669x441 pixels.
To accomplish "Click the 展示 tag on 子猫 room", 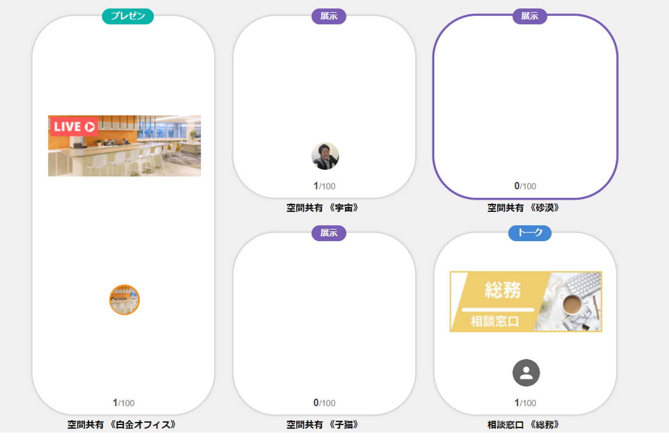I will [x=329, y=233].
